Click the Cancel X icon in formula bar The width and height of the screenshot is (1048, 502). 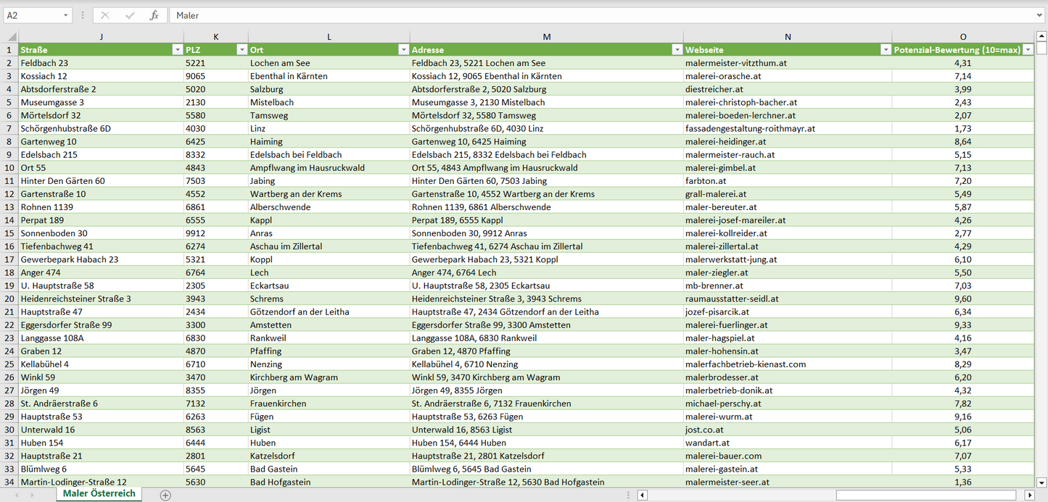click(105, 15)
